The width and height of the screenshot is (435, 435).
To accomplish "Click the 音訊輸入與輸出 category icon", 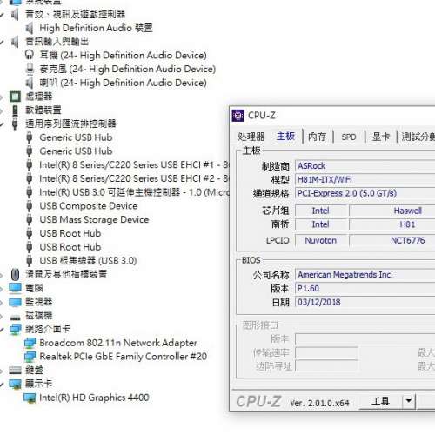I will [15, 42].
